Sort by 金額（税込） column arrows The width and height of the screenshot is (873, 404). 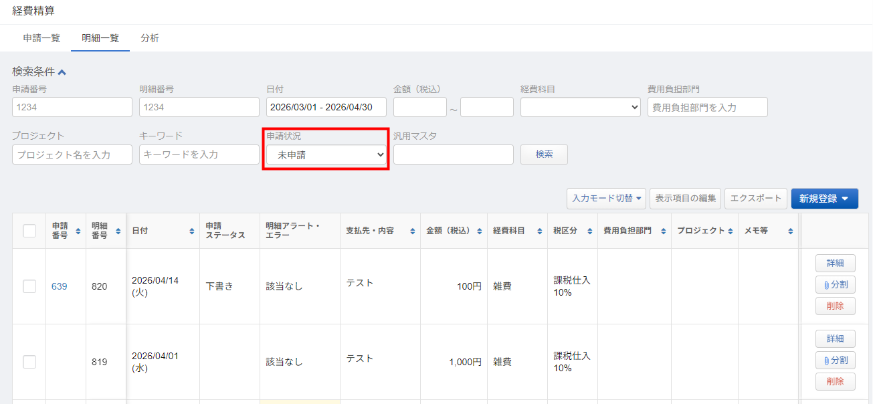click(480, 231)
